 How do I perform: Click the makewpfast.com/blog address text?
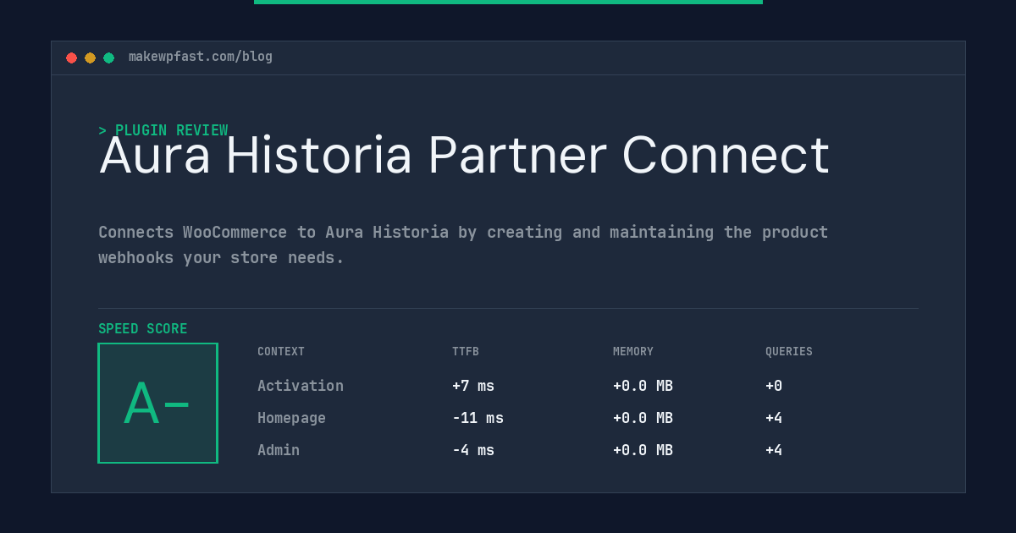pos(201,57)
